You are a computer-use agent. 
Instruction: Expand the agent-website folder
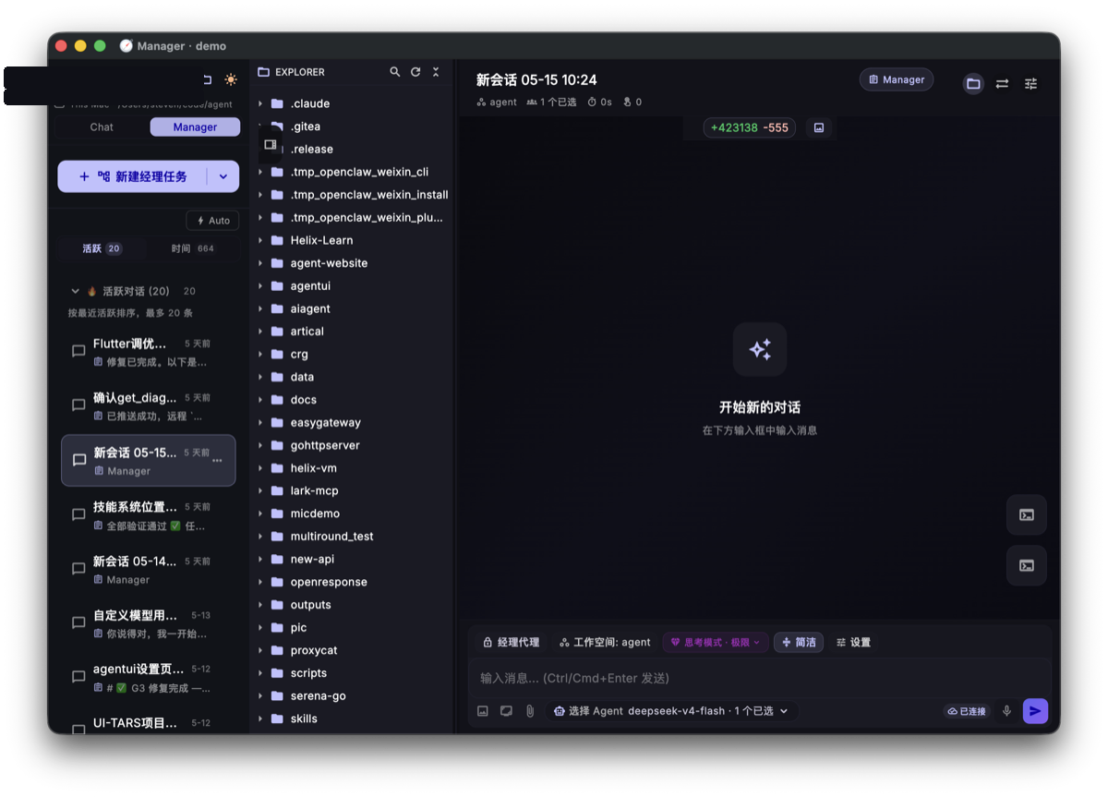(260, 263)
